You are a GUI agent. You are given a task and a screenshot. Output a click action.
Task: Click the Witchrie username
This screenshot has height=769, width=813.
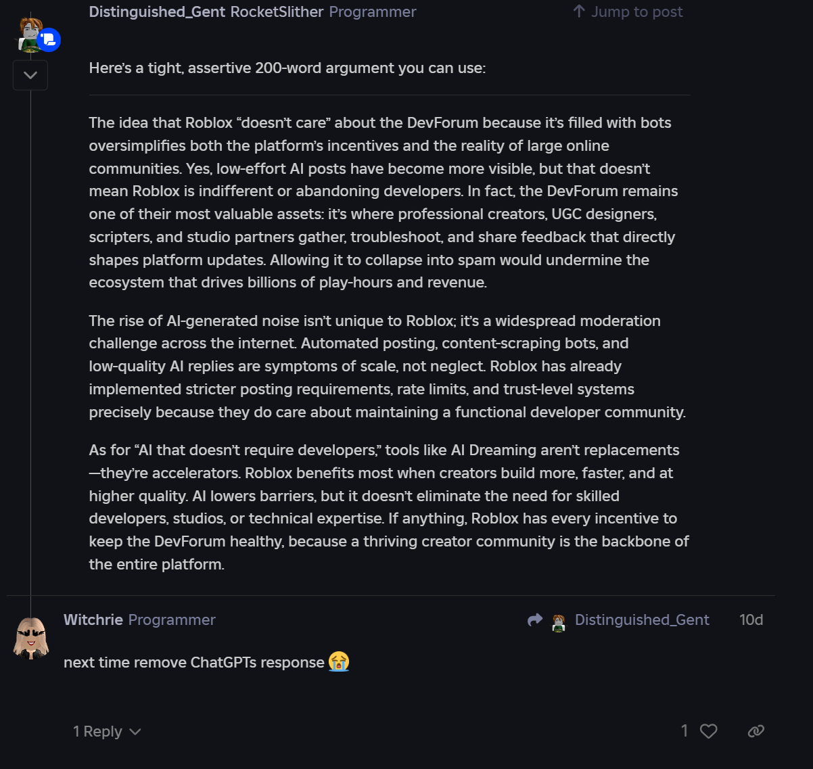click(x=93, y=620)
